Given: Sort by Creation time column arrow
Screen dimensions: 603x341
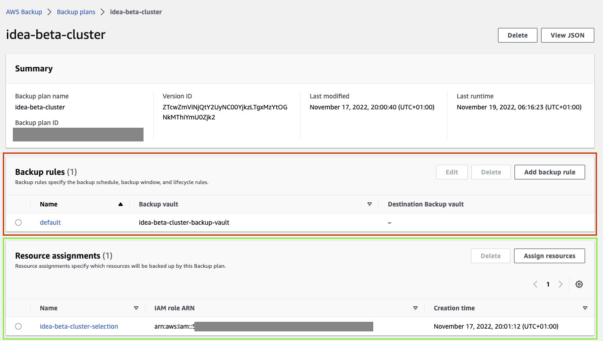Looking at the screenshot, I should pos(585,308).
